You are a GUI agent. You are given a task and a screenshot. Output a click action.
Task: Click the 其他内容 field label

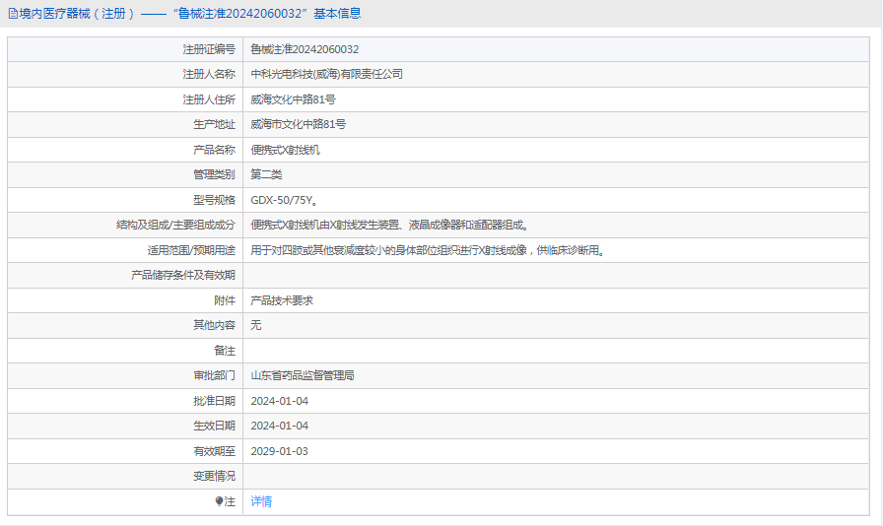(x=214, y=325)
